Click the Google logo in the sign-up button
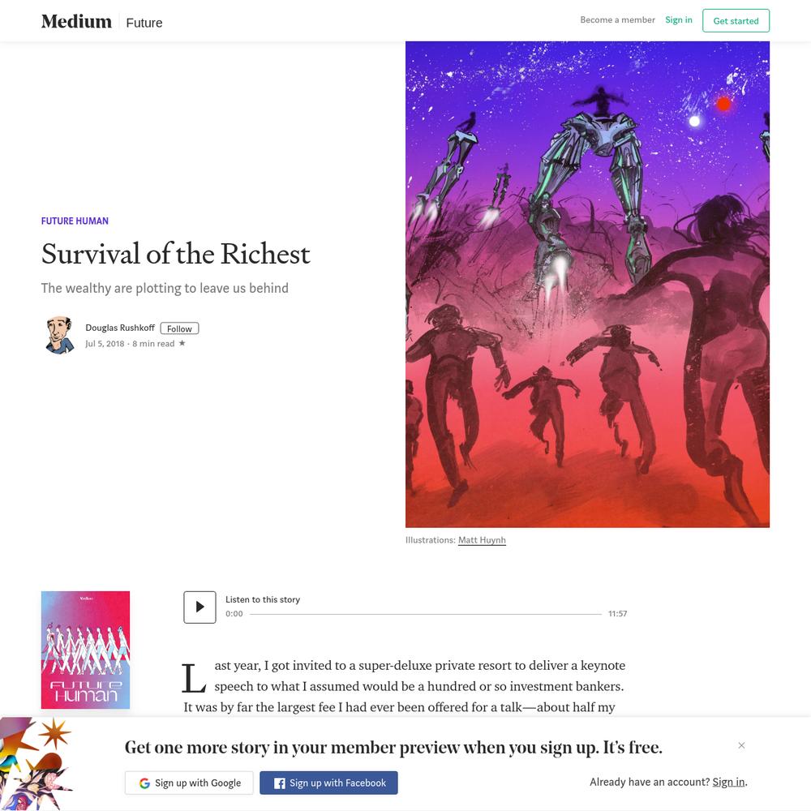This screenshot has height=811, width=811. (145, 783)
